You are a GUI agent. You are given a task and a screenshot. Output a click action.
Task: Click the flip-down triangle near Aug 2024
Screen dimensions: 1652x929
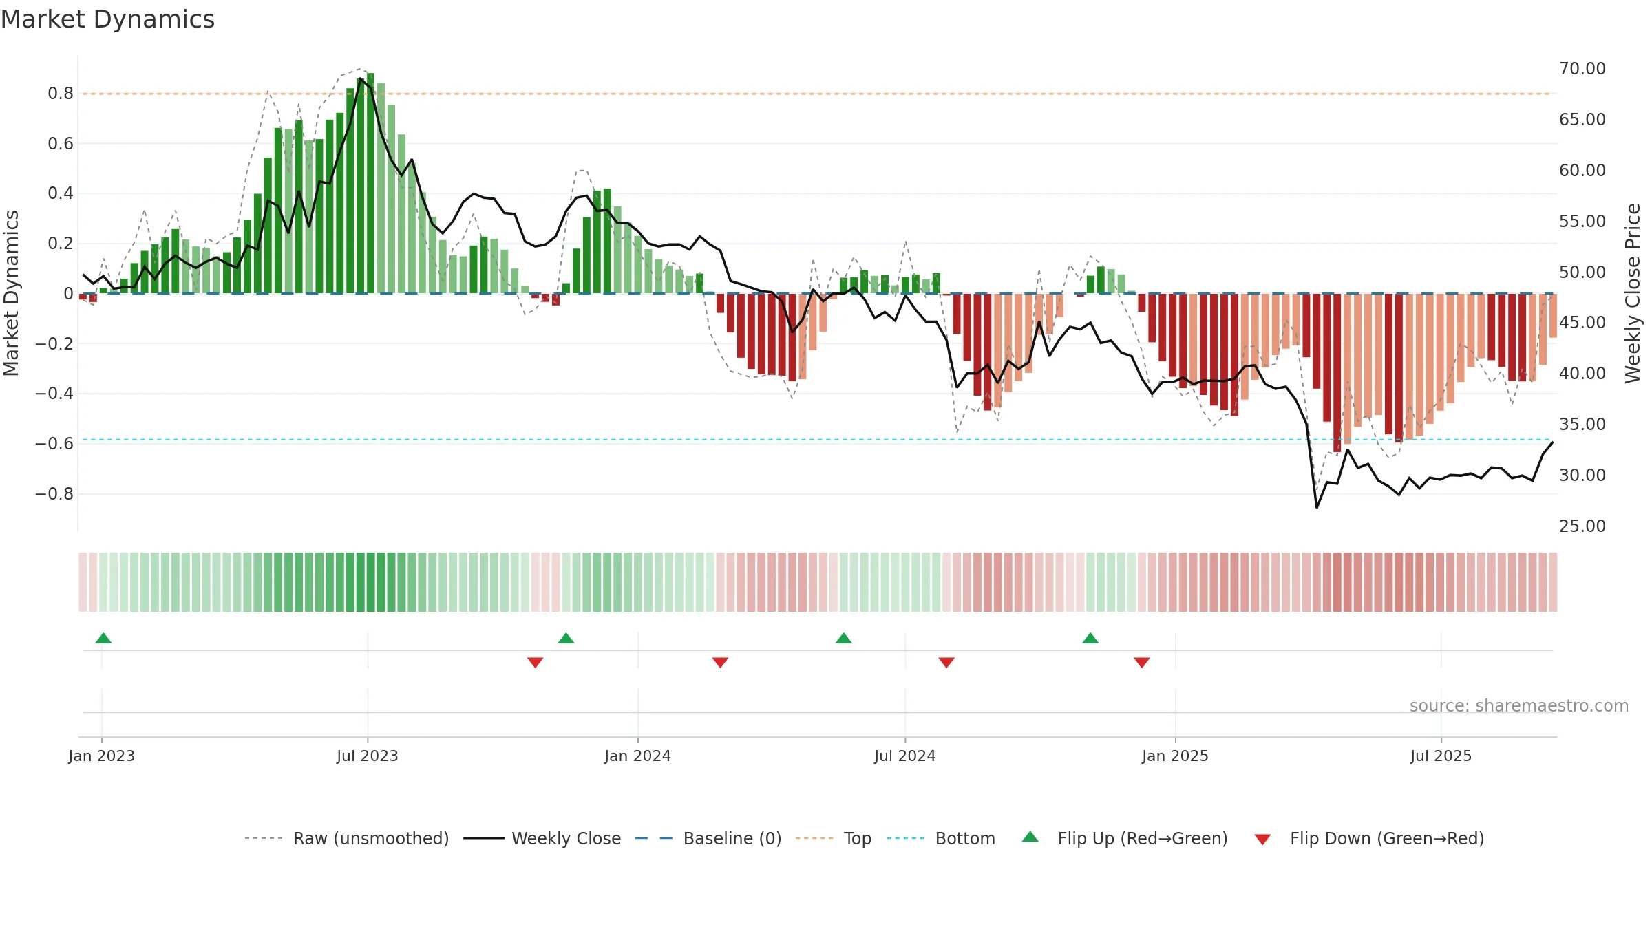click(946, 662)
